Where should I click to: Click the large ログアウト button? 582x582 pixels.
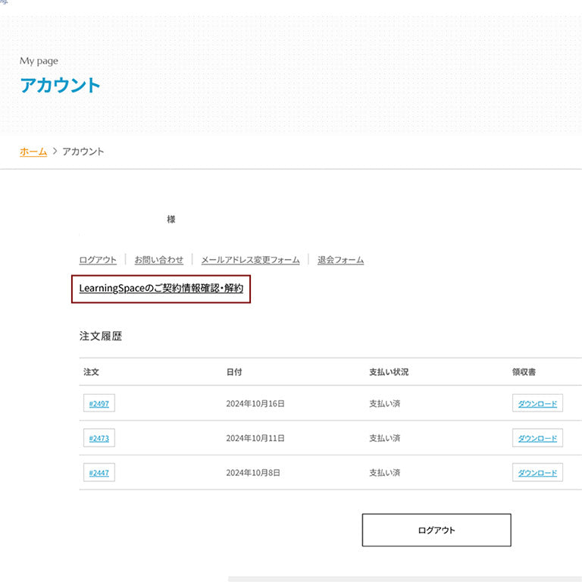click(436, 530)
